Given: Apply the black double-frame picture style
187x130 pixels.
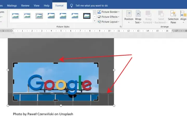Looking at the screenshot, I should click(87, 16).
